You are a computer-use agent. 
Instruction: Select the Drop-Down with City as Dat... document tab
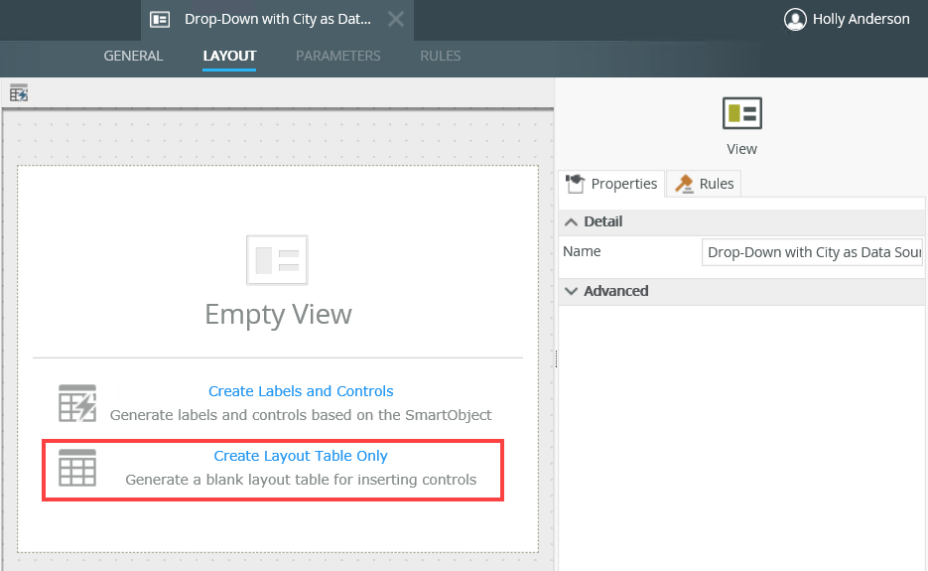(277, 20)
